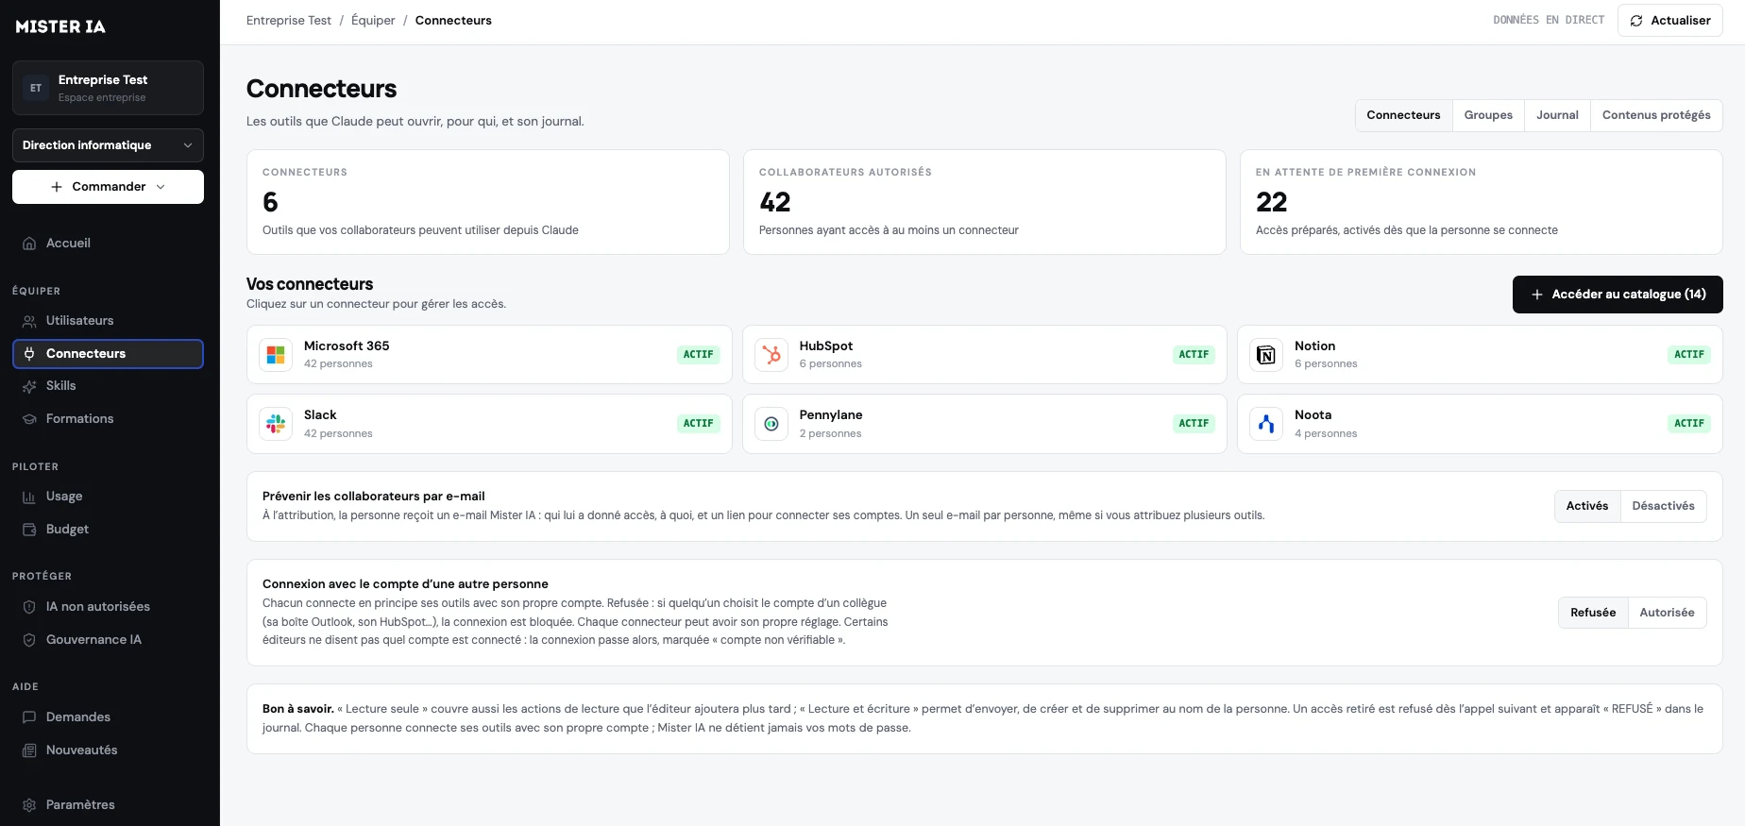Set other-account connection to Autorisée
Viewport: 1745px width, 826px height.
click(x=1667, y=613)
